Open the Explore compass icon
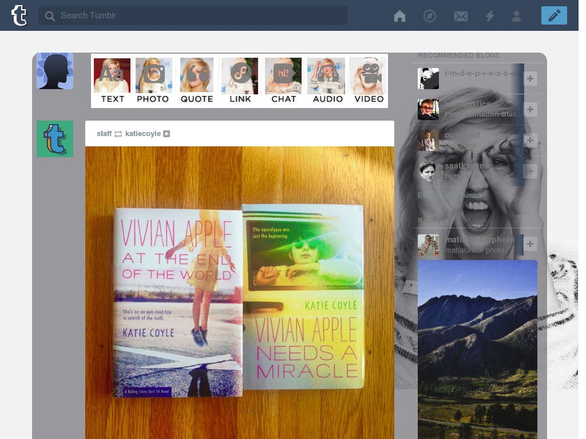586x439 pixels. pos(429,16)
